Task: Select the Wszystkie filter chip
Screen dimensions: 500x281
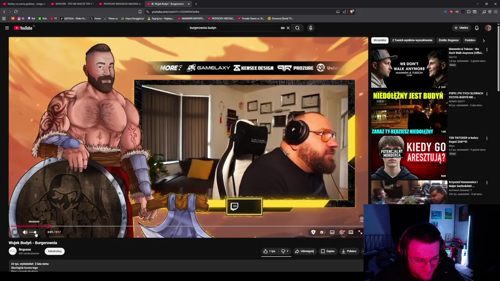Action: tap(380, 40)
